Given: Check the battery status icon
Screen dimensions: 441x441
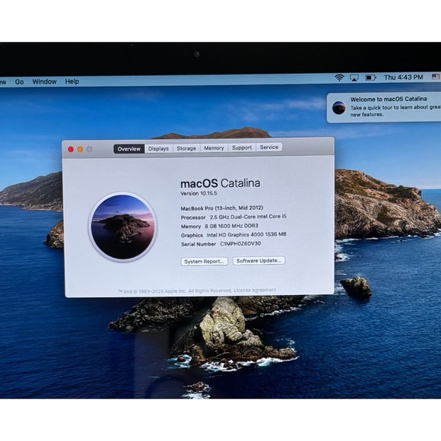Looking at the screenshot, I should pyautogui.click(x=370, y=78).
